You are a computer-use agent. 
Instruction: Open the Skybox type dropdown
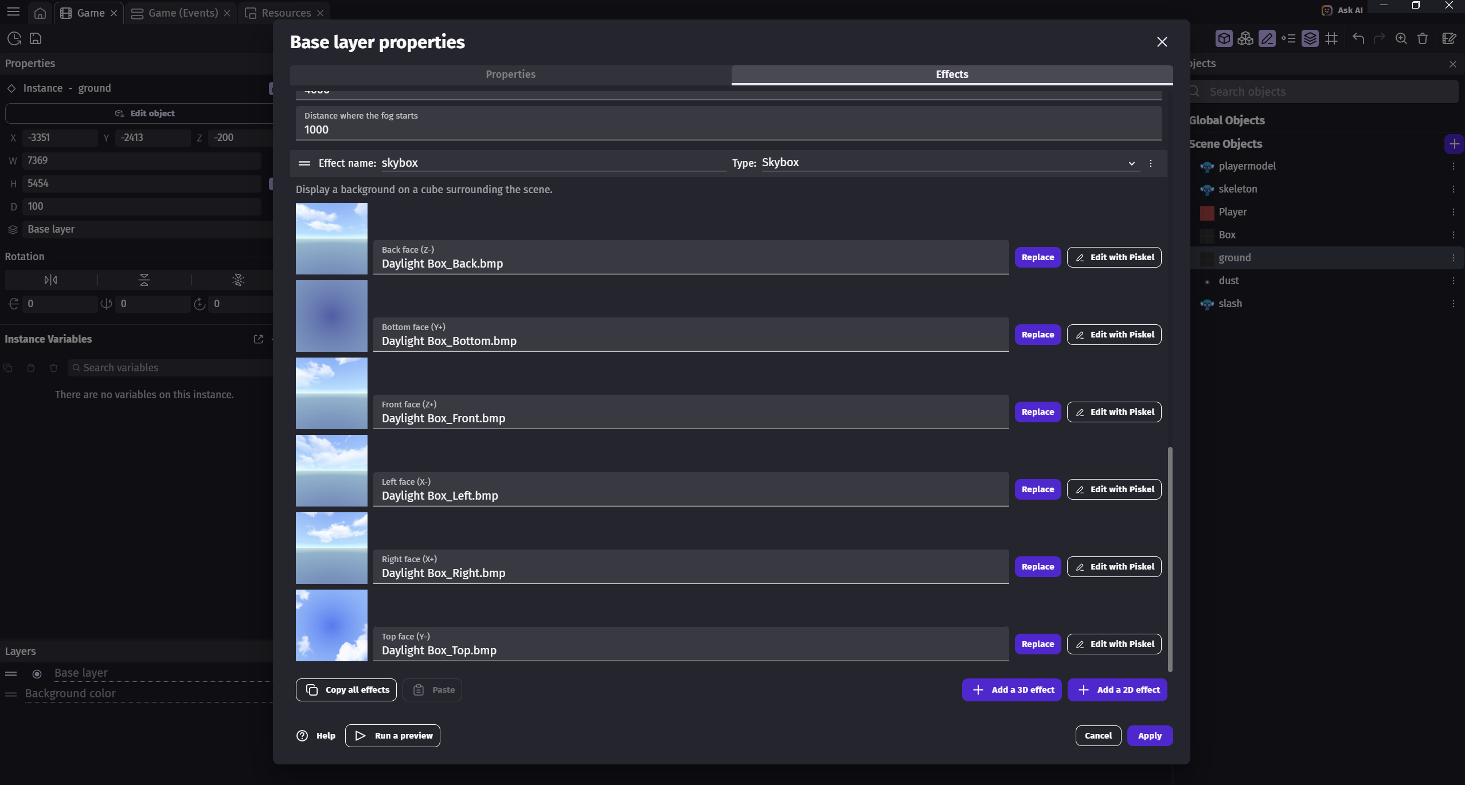(x=1132, y=163)
